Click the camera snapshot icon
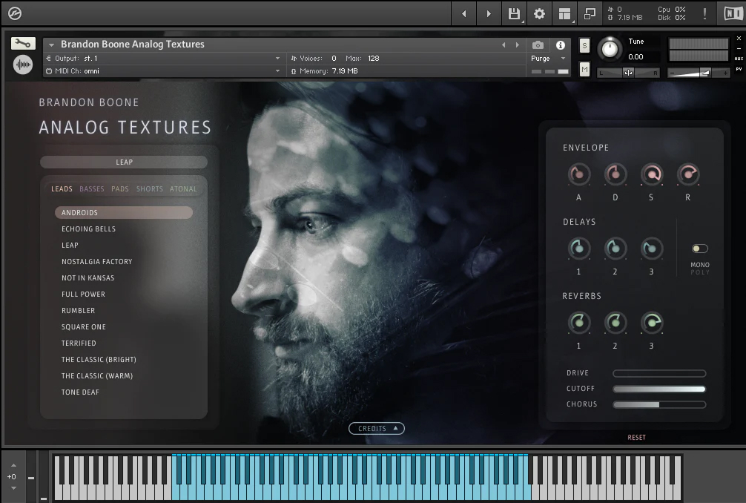Image resolution: width=746 pixels, height=503 pixels. (538, 45)
